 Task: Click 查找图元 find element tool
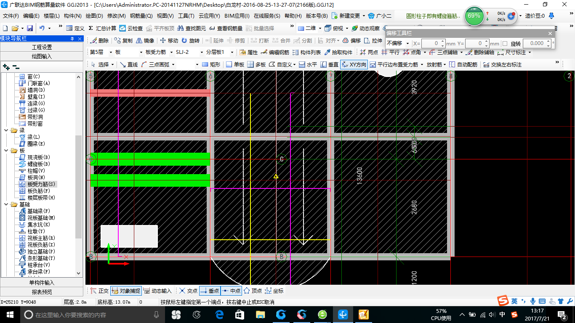tap(192, 28)
